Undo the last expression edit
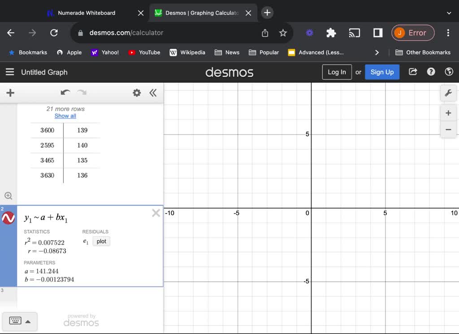 65,93
